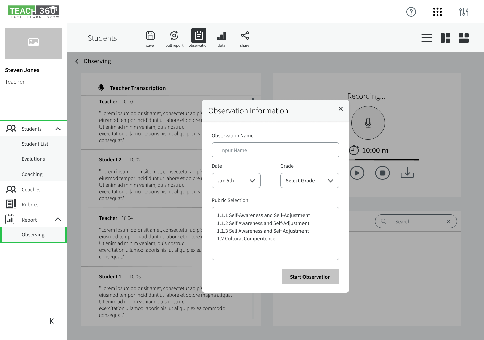Click the Report sidebar clipboard icon
Image resolution: width=484 pixels, height=340 pixels.
click(x=10, y=219)
